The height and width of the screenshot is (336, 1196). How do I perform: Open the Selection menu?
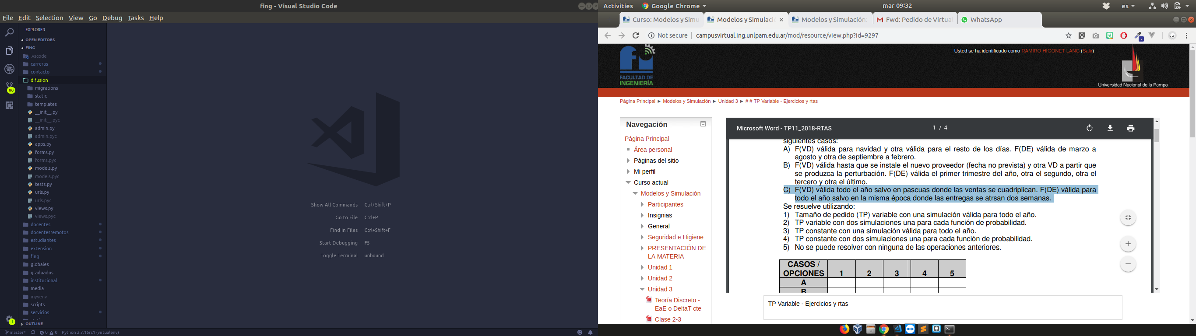click(49, 18)
